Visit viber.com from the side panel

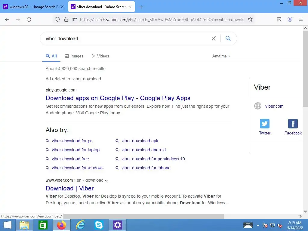tap(274, 106)
